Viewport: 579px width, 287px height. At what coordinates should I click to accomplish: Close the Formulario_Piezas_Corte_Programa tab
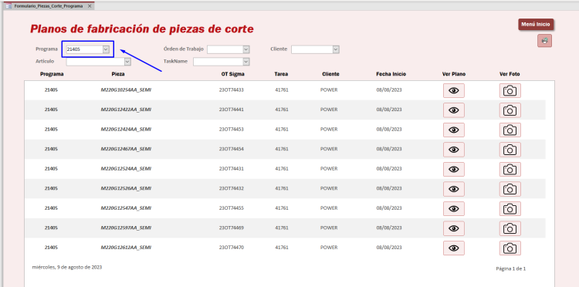(90, 6)
